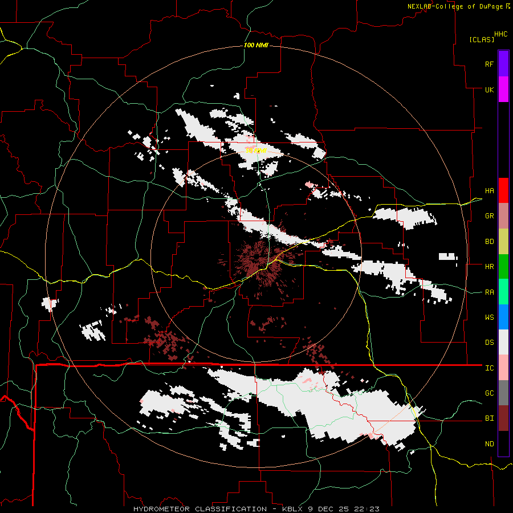Click the WS blue legend color block

coord(503,317)
